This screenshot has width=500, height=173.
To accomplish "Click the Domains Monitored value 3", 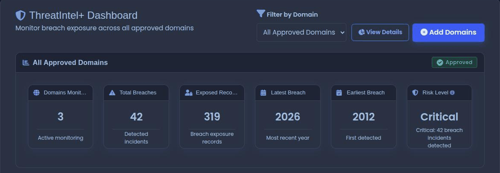I will pyautogui.click(x=61, y=117).
